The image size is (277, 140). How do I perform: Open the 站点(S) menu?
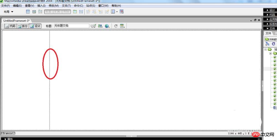tap(91, 6)
